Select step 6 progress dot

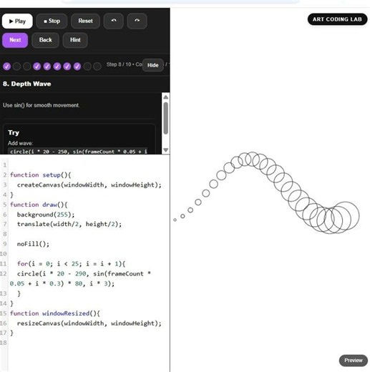[57, 67]
